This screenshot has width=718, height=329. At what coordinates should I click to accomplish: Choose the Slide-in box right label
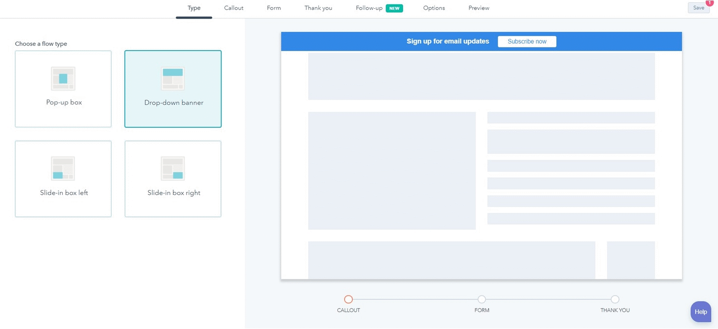click(x=174, y=193)
